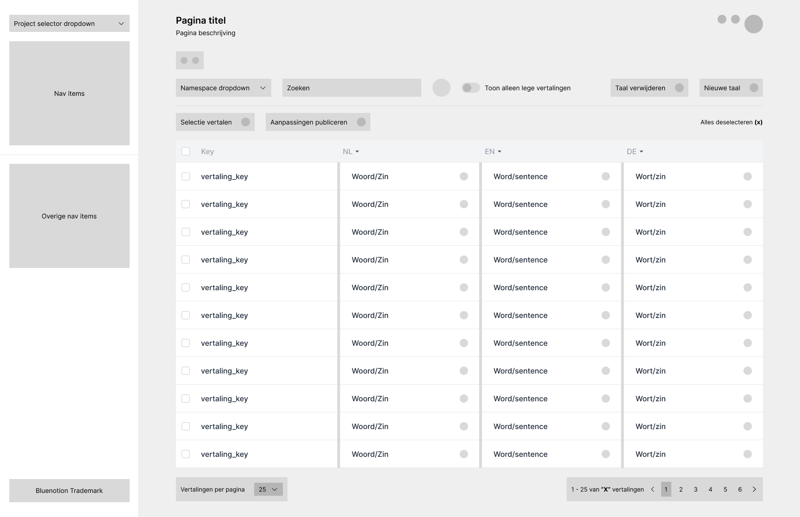
Task: Open the Namespace dropdown
Action: click(x=223, y=87)
